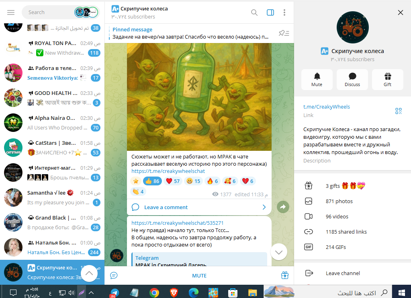Open Интернет-маг... chat

52,173
